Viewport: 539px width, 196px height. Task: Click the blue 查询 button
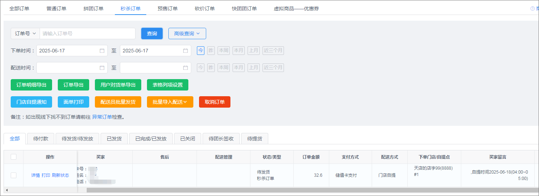point(152,33)
